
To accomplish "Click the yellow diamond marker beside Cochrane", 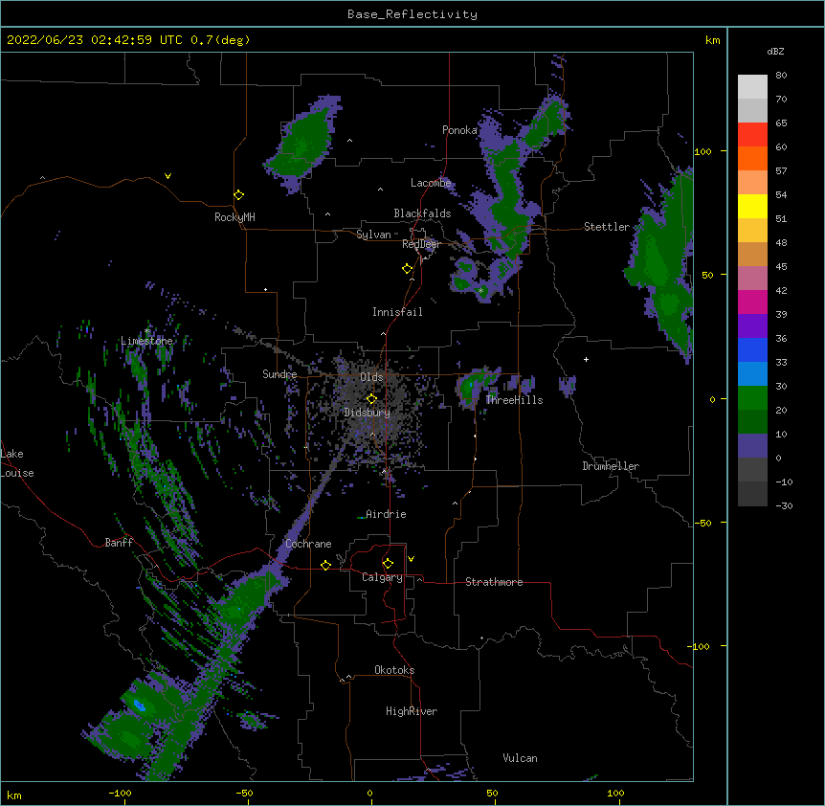I will [x=325, y=565].
